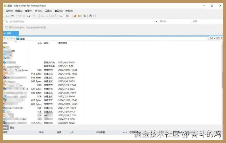Click the session properties toolbar icon
This screenshot has width=226, height=143.
[28, 16]
